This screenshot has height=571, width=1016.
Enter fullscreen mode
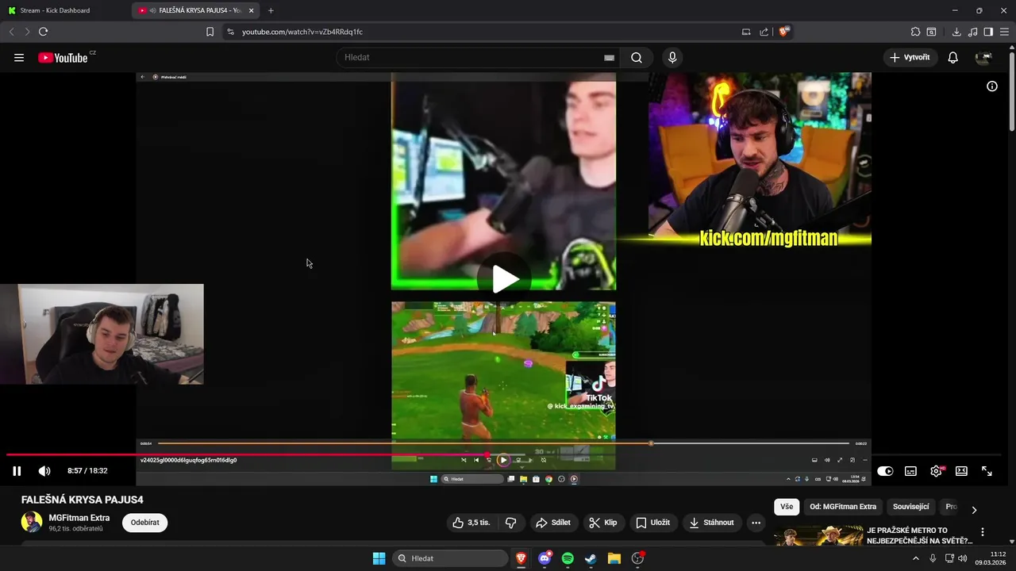[x=987, y=471]
